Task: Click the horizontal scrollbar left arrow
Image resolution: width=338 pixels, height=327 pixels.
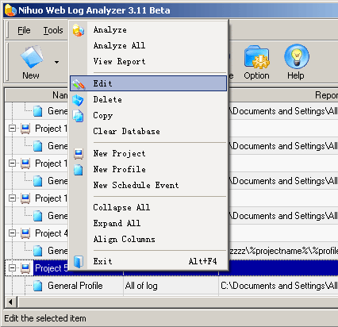Action: tap(10, 302)
